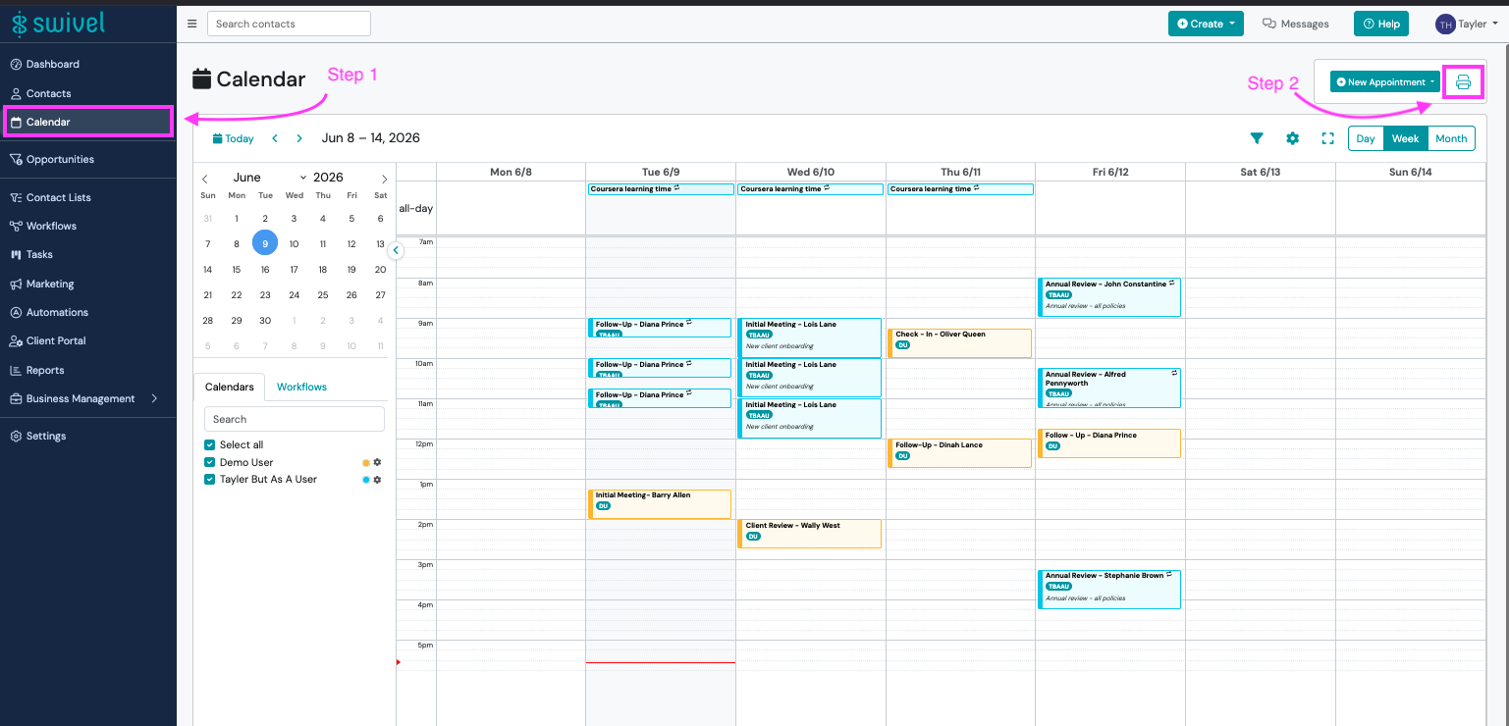Click the Today button
1509x726 pixels.
coord(234,138)
